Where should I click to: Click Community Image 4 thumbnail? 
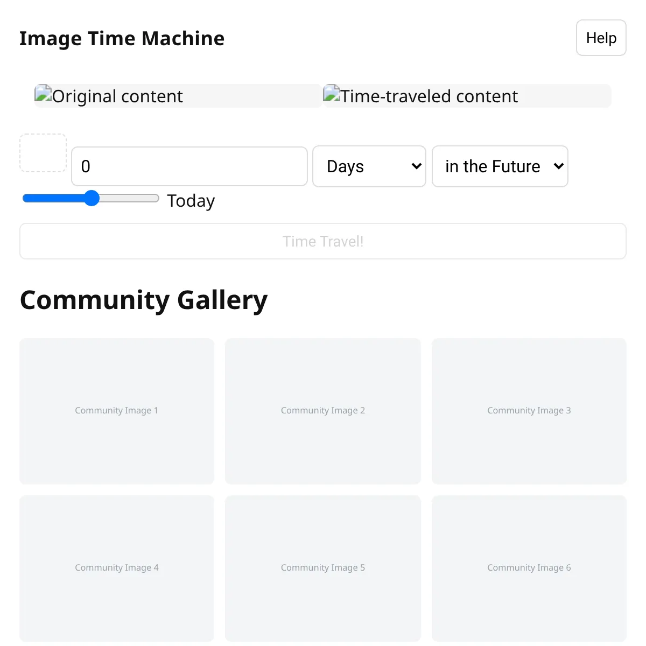coord(117,568)
